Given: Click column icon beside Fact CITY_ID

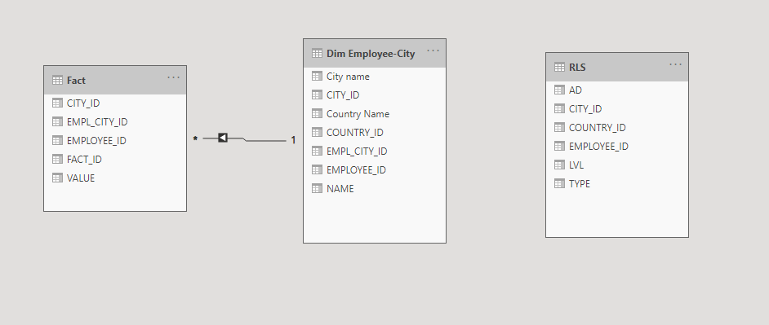Looking at the screenshot, I should (x=57, y=103).
